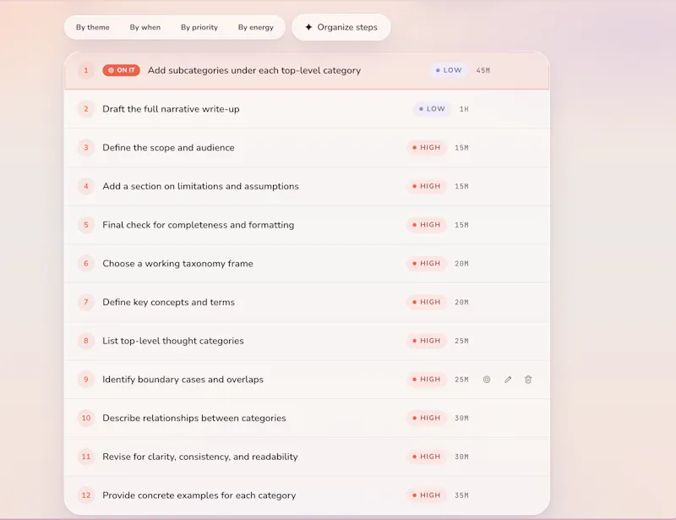Click the 1H duration on step 2
Viewport: 676px width, 520px height.
point(464,109)
